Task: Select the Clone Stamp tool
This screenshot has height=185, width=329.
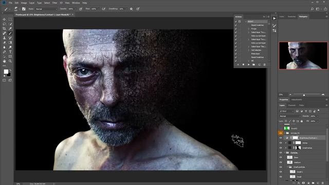Action: click(x=4, y=38)
